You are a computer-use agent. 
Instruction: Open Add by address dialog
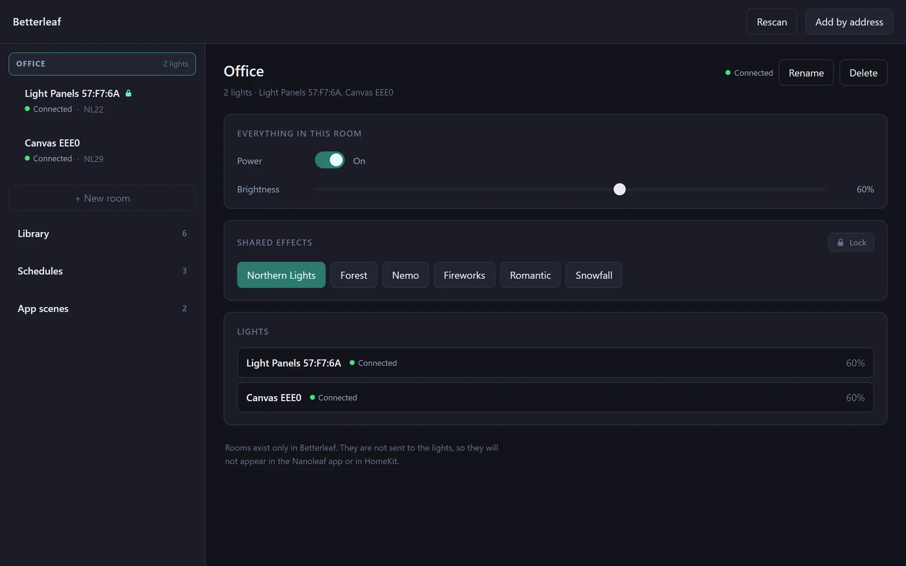point(849,22)
